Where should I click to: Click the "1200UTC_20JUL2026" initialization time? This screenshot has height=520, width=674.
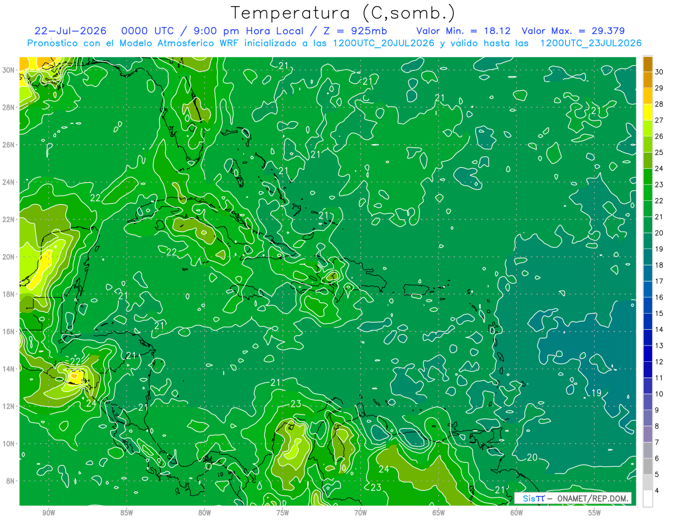(x=384, y=43)
